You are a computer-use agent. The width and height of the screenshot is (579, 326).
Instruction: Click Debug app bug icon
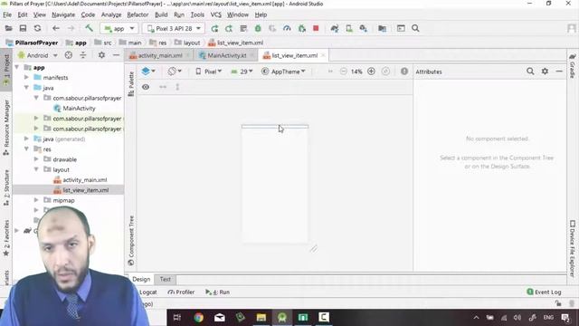coord(258,28)
